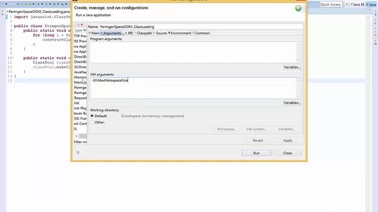The height and width of the screenshot is (212, 378).
Task: Click the Apply button
Action: coord(288,140)
